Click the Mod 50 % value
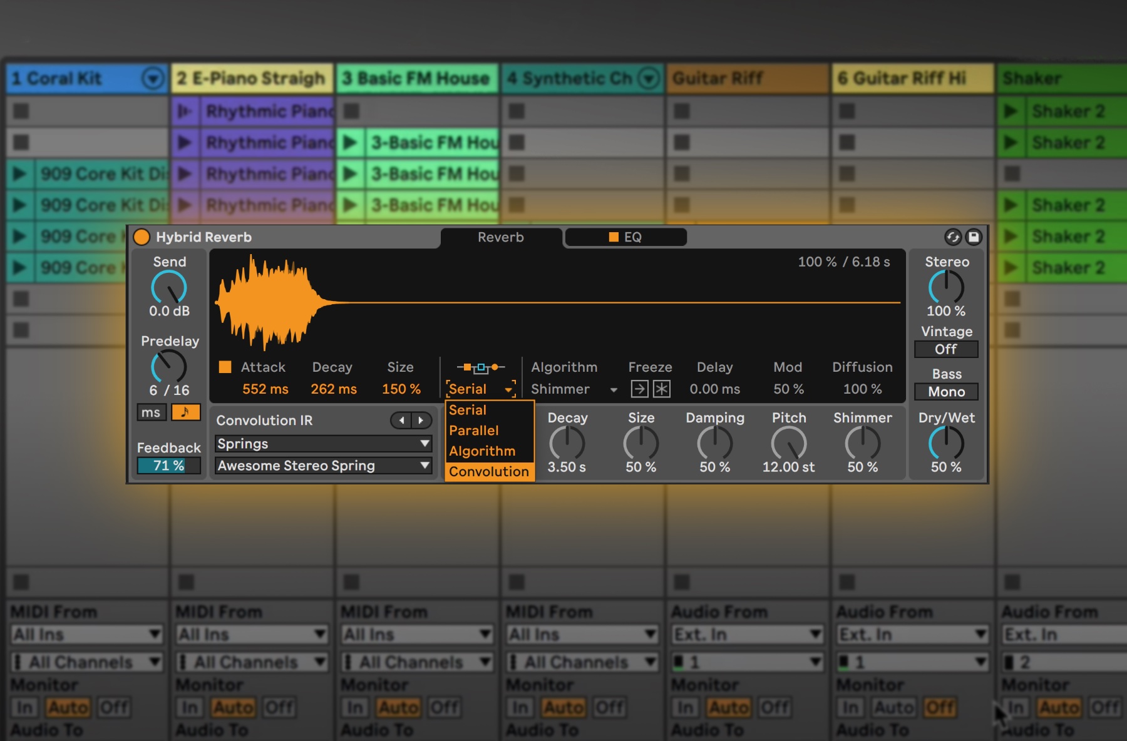The width and height of the screenshot is (1127, 741). (788, 389)
